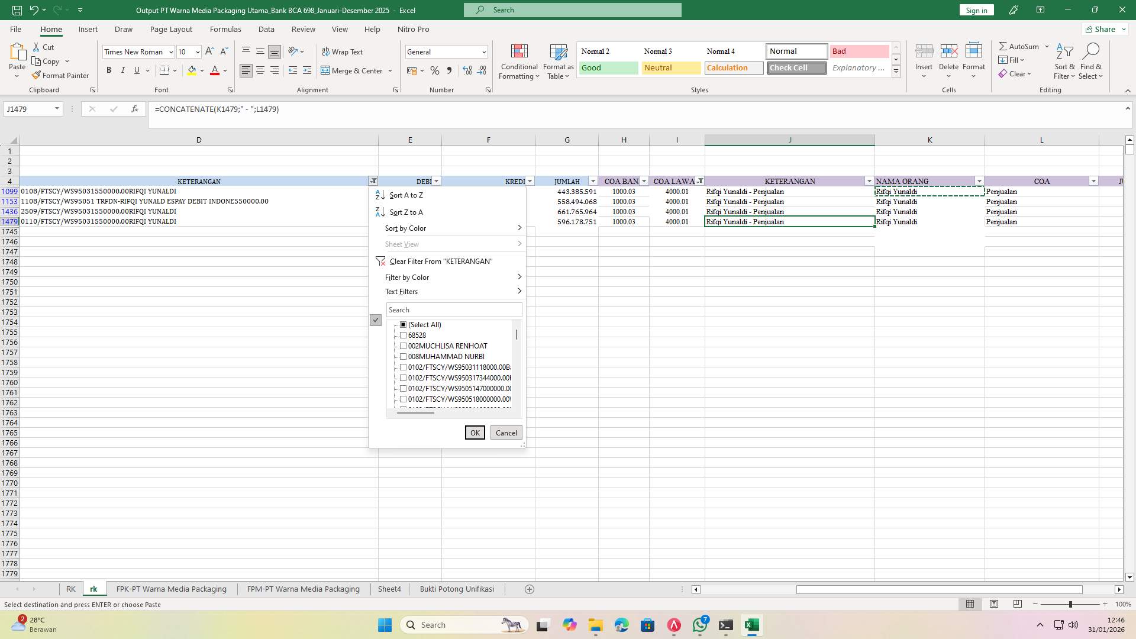This screenshot has width=1136, height=639.
Task: Apply Percent Style number format
Action: click(x=435, y=70)
